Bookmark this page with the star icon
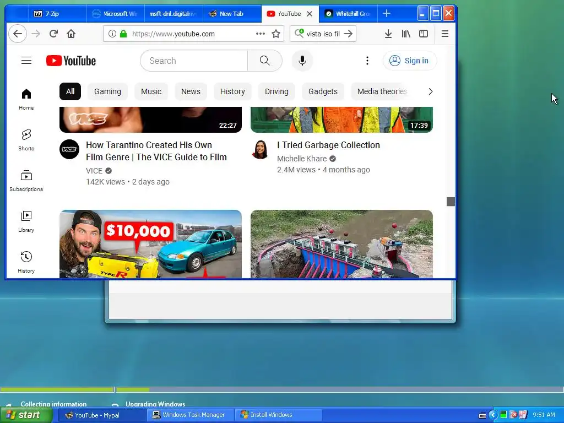This screenshot has height=423, width=564. pos(276,34)
